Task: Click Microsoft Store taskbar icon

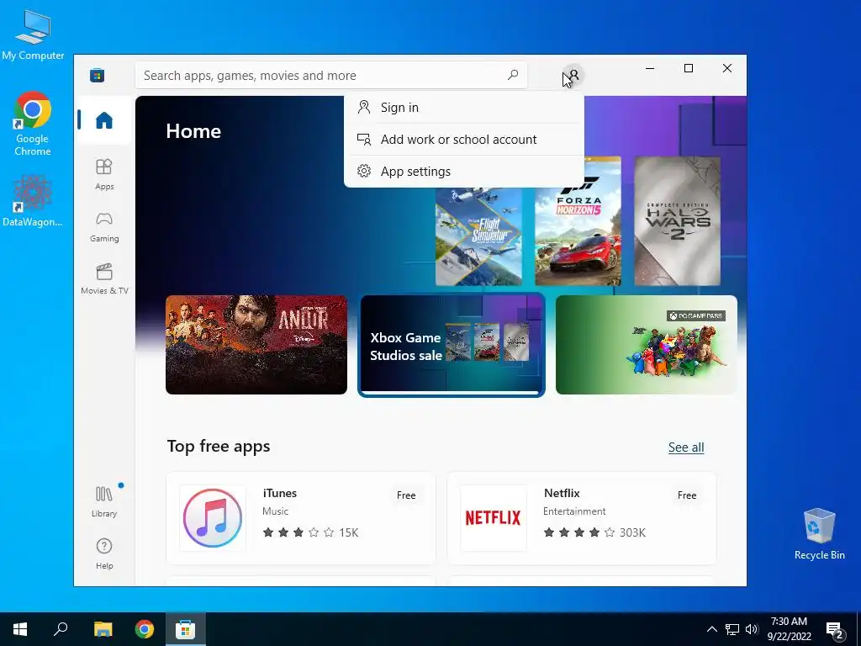Action: point(186,629)
